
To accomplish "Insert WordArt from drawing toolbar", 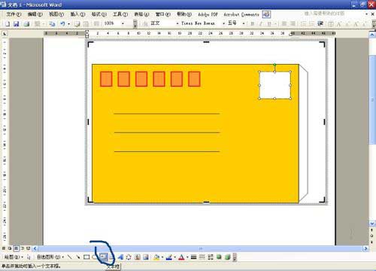I will pos(120,257).
